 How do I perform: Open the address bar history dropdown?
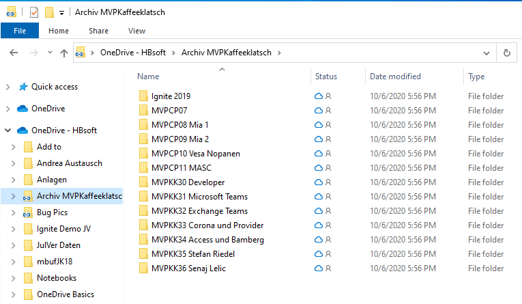[486, 53]
